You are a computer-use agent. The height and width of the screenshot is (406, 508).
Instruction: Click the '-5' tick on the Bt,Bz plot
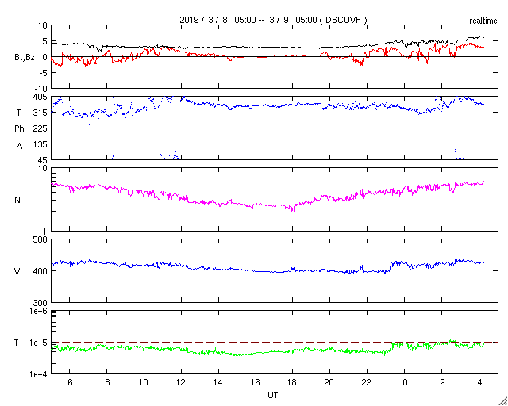(44, 73)
